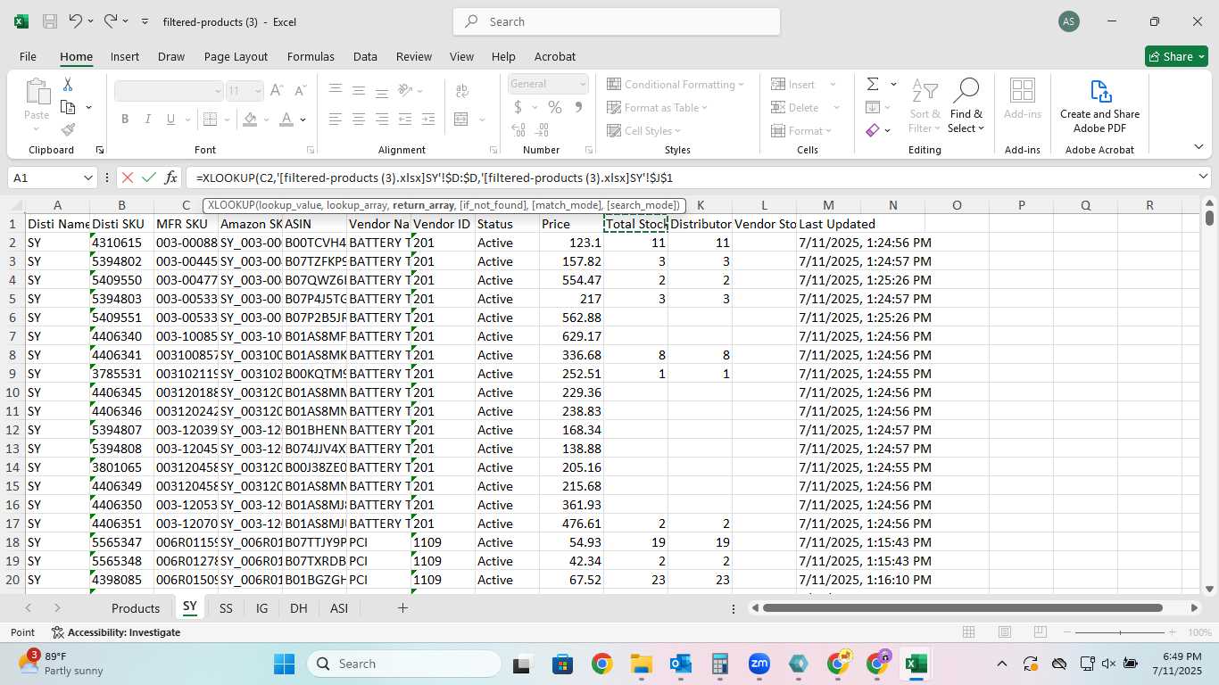Cancel the formula entry with X
Screen dimensions: 1219x685
point(127,177)
